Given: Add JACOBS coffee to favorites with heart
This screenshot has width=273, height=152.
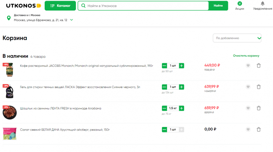Looking at the screenshot, I should 248,66.
